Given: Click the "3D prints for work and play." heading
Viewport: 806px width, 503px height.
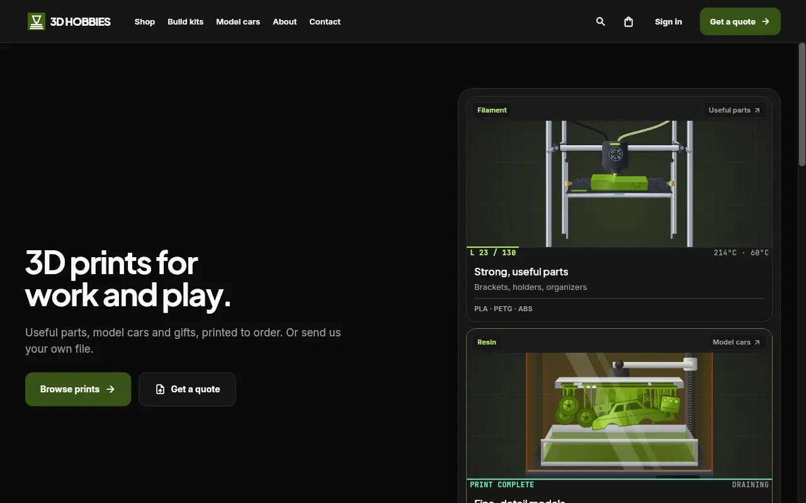Looking at the screenshot, I should [x=128, y=279].
